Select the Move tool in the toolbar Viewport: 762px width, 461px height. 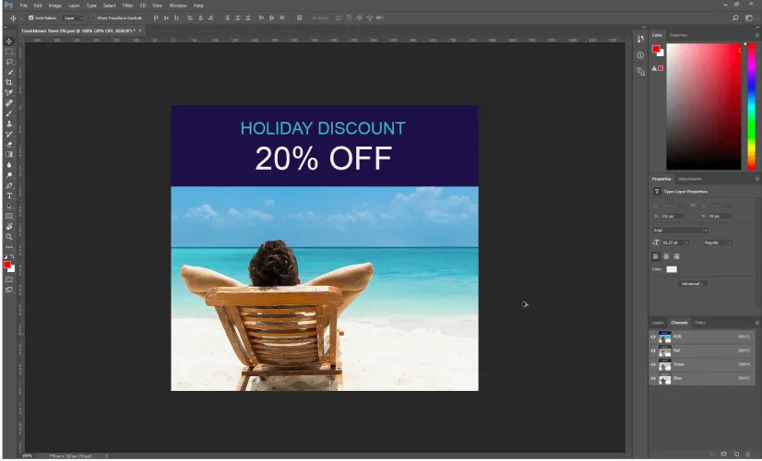coord(8,41)
